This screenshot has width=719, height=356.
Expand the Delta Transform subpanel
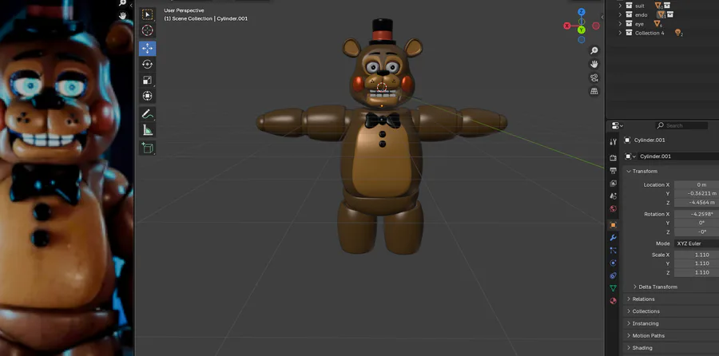[635, 287]
